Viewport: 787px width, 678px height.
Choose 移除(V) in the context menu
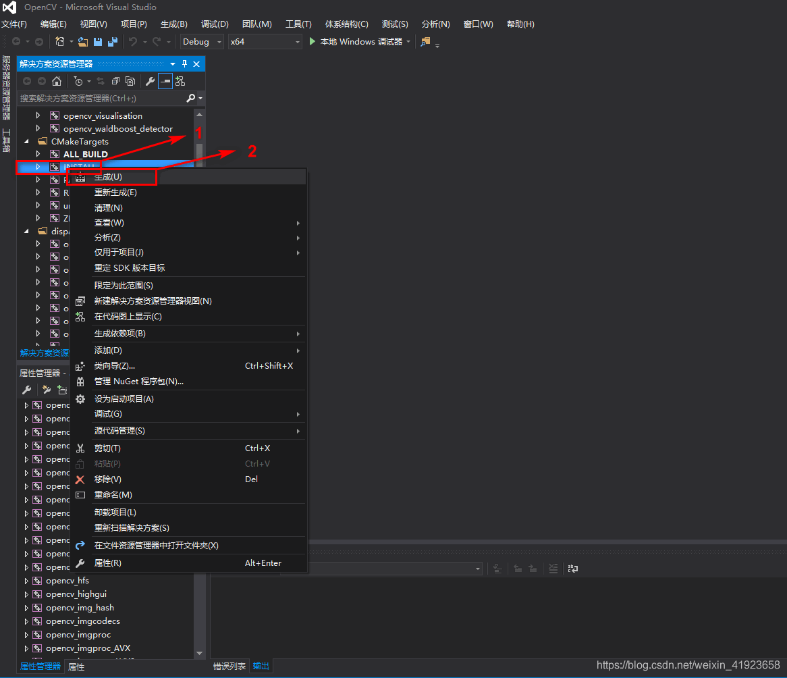click(188, 479)
